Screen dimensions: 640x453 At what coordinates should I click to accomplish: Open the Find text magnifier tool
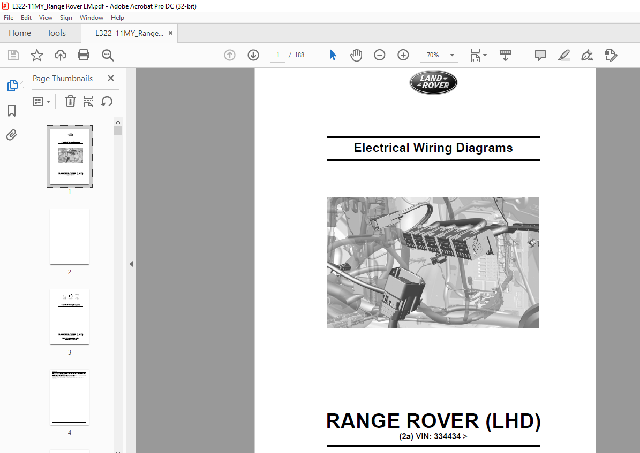108,55
